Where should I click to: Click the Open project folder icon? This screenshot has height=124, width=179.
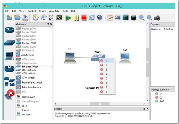(x=17, y=18)
